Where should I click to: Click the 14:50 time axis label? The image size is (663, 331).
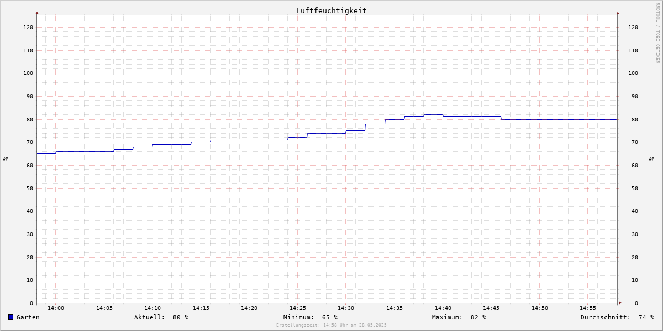point(540,308)
